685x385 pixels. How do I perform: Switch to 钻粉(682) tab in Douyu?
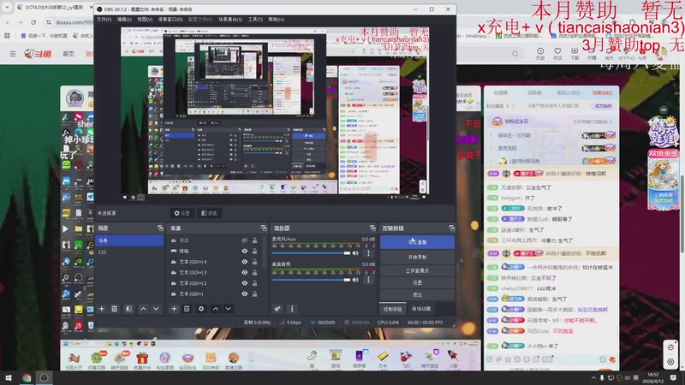pyautogui.click(x=602, y=92)
